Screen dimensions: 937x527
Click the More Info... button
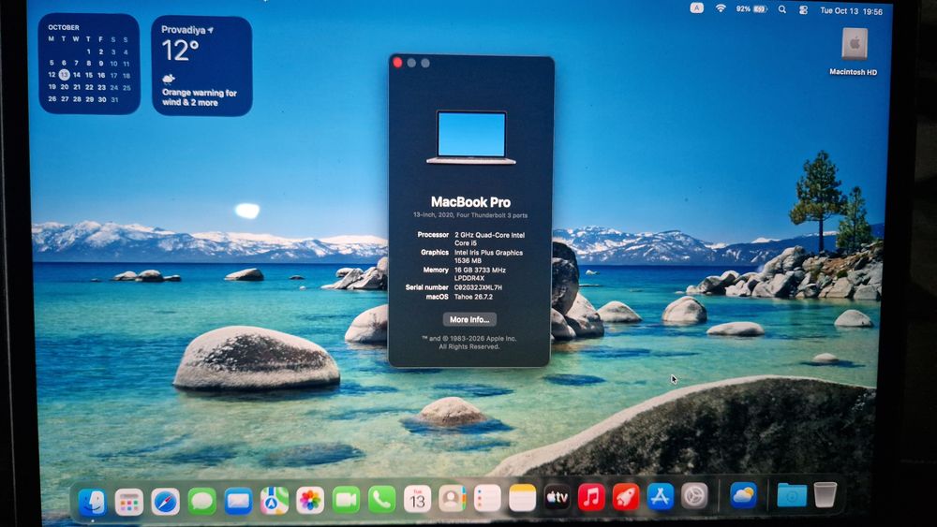469,319
